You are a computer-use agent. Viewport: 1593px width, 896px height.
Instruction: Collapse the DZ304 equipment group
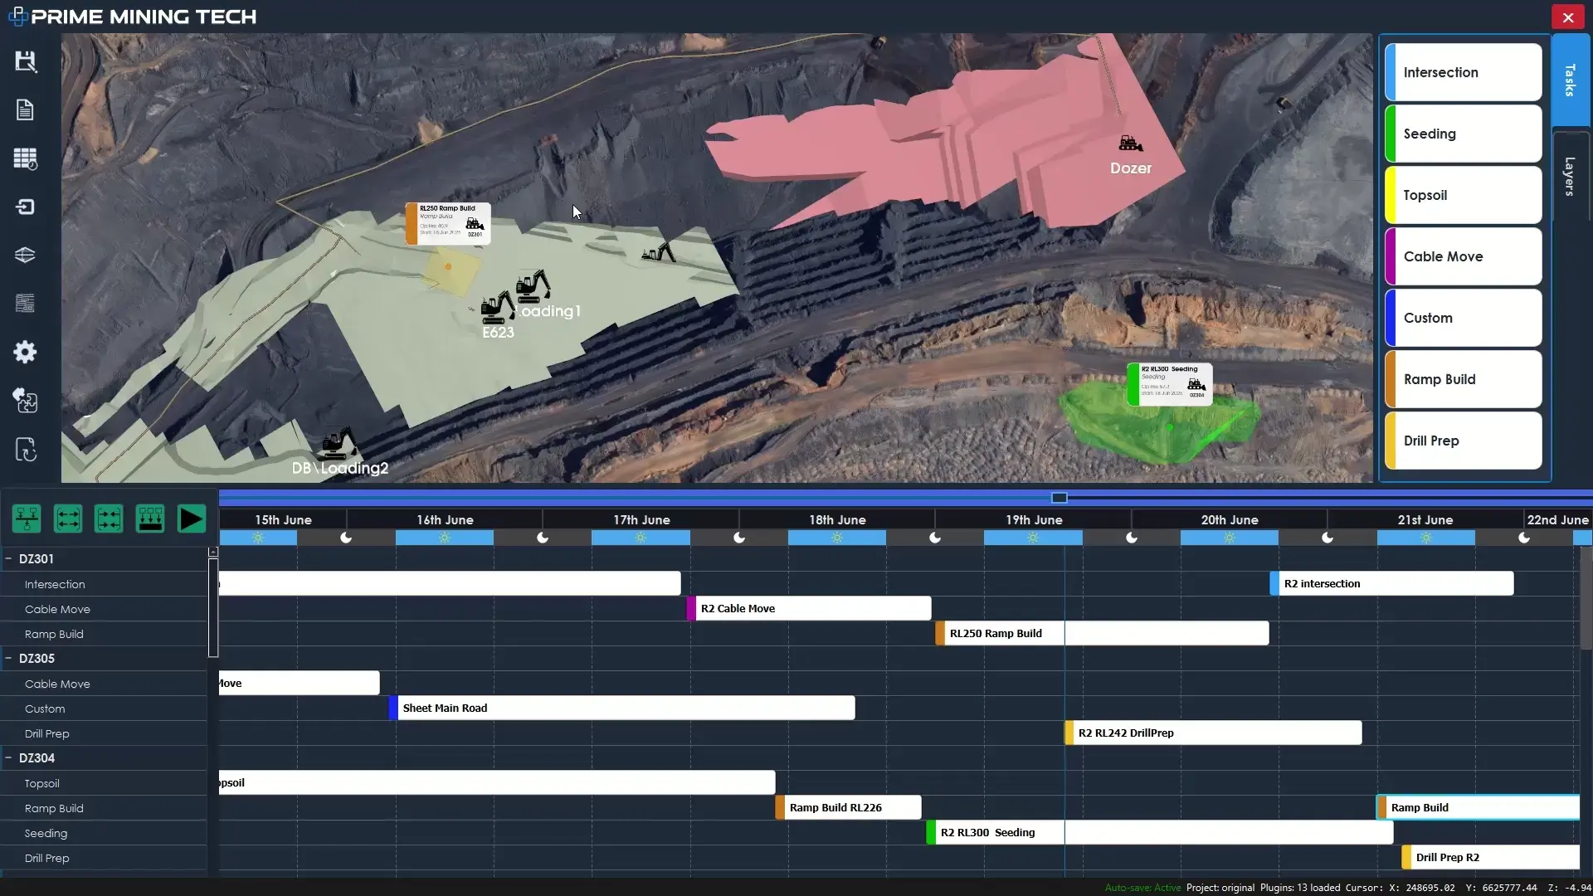tap(8, 758)
